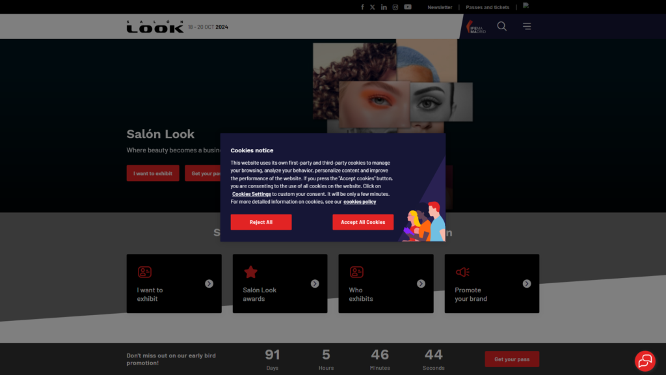Click the black-and-white eye hero photo
The height and width of the screenshot is (375, 666).
click(x=442, y=102)
